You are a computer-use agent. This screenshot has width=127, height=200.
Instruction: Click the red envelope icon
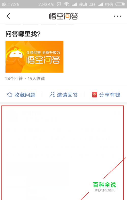(x=94, y=95)
